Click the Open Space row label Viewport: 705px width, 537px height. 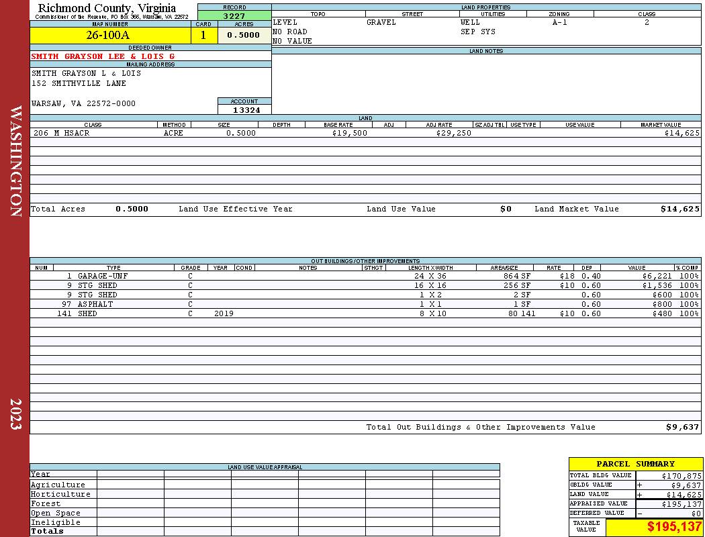coord(55,514)
